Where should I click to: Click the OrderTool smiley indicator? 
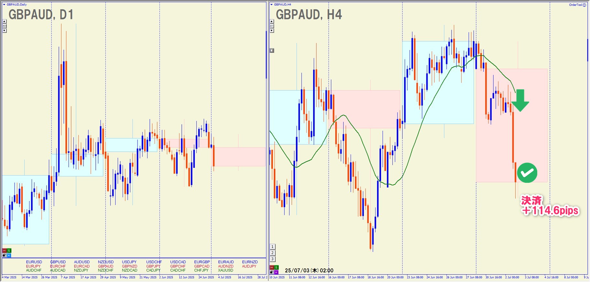click(584, 5)
